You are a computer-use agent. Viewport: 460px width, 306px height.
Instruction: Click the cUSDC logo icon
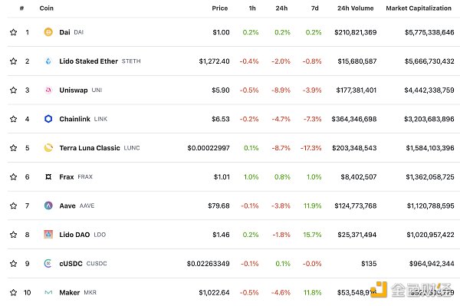click(48, 264)
